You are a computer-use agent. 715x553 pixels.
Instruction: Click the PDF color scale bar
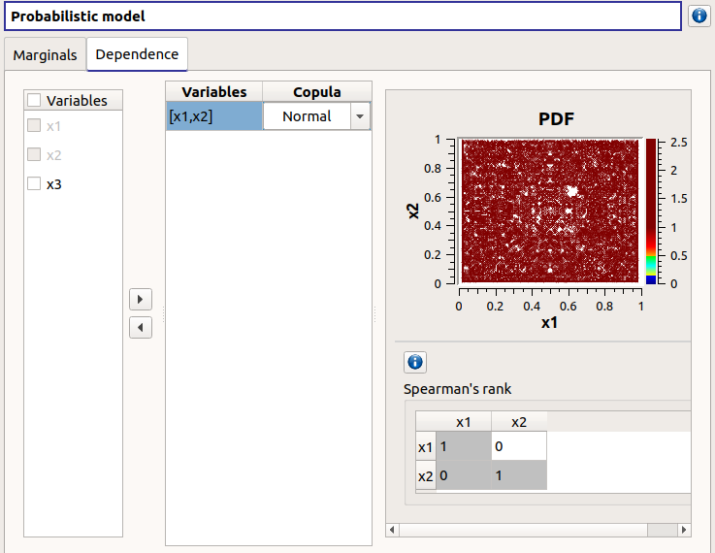point(651,211)
